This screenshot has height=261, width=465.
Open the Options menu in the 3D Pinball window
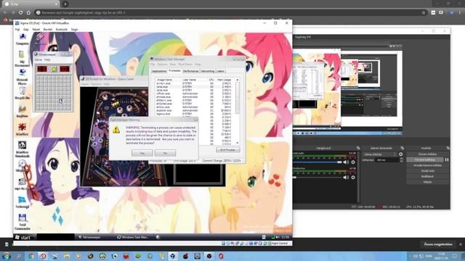click(96, 84)
